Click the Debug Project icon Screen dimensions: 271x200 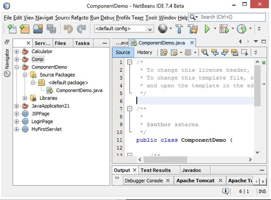pos(224,29)
